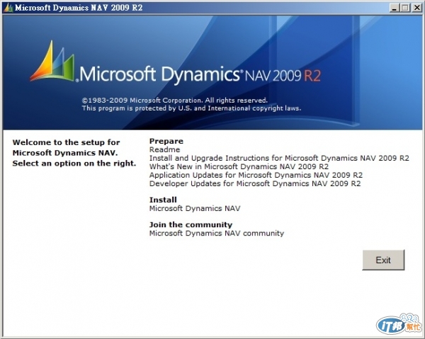Screen dimensions: 425x339
Task: Click the welcome message text
Action: click(74, 153)
